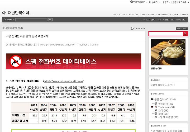Click the folder icon beside Tech Note
This screenshot has width=190, height=132.
pos(132,29)
